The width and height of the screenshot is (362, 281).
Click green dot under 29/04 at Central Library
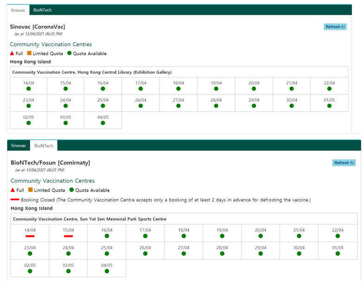(x=254, y=106)
